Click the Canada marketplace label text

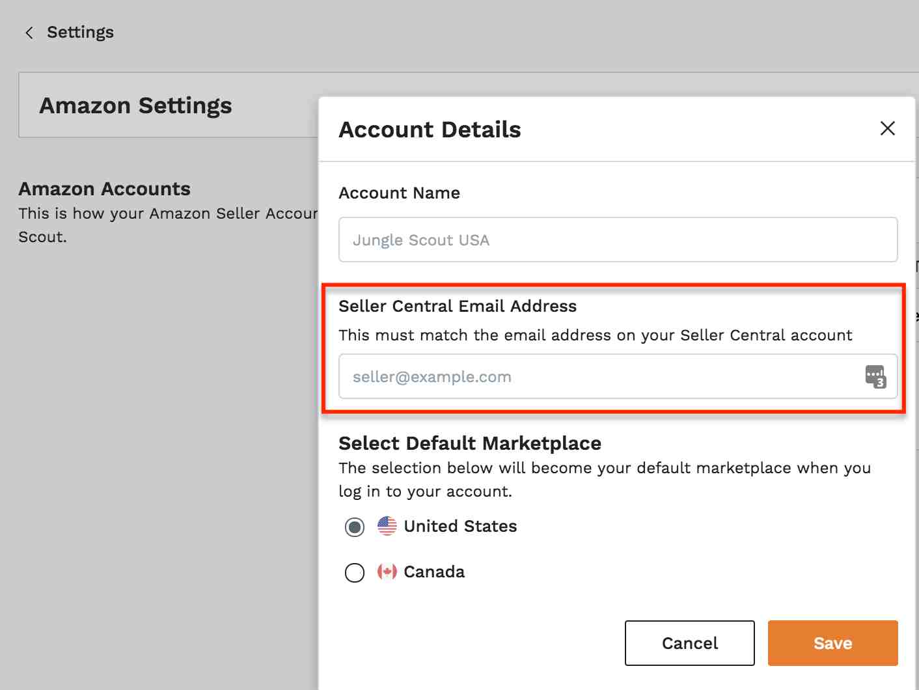(434, 572)
